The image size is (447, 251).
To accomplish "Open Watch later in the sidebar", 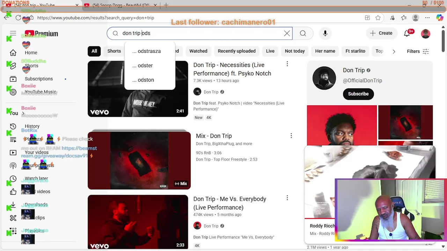I will tap(36, 178).
